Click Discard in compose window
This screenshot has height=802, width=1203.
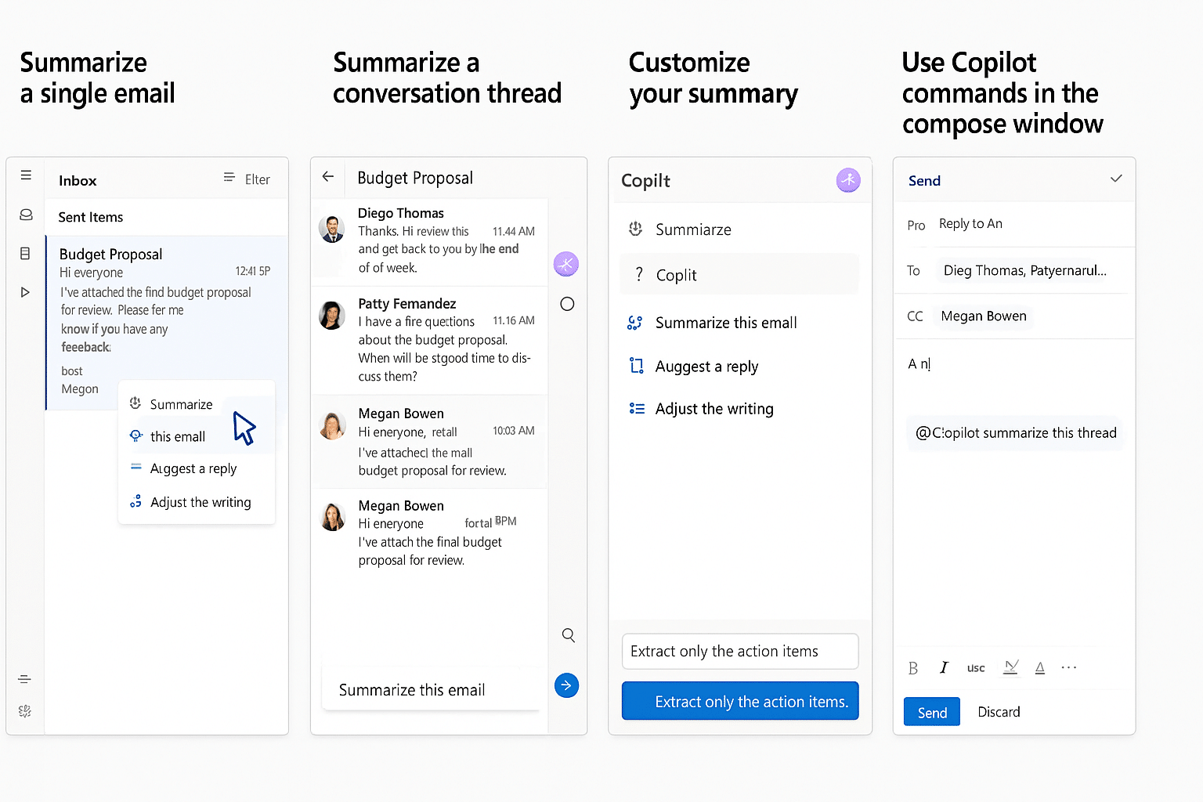tap(999, 712)
